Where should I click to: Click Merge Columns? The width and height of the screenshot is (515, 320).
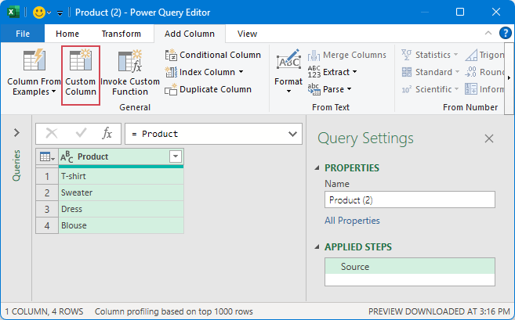[346, 55]
